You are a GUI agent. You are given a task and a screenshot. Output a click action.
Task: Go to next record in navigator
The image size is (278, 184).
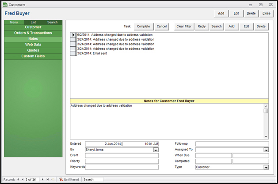coord(42,180)
